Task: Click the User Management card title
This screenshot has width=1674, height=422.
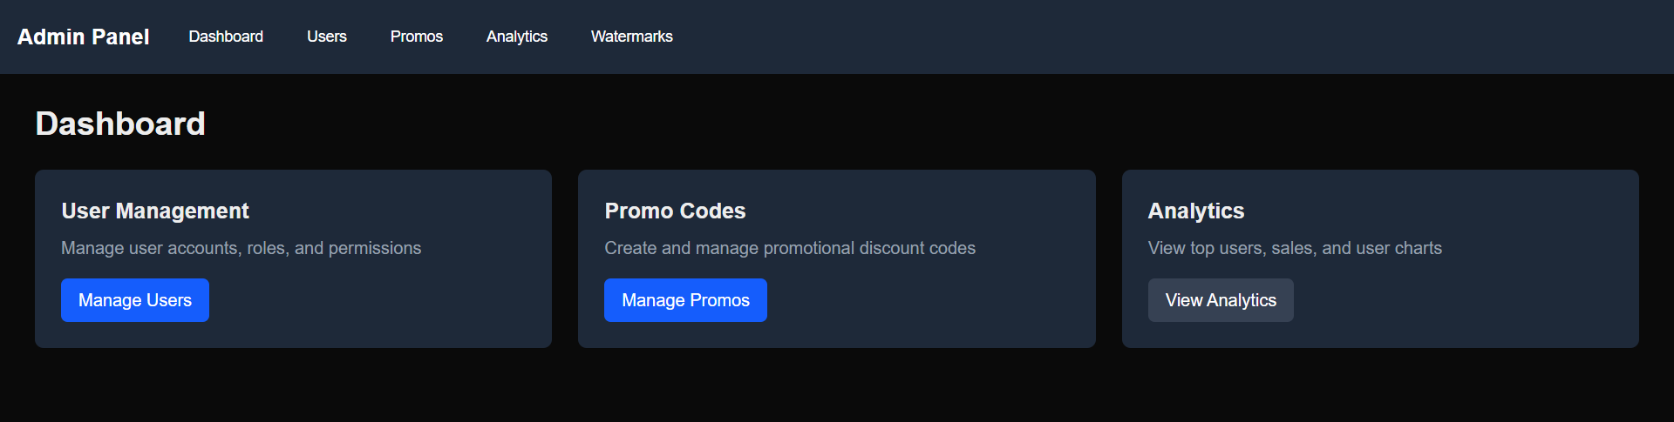Action: click(155, 211)
